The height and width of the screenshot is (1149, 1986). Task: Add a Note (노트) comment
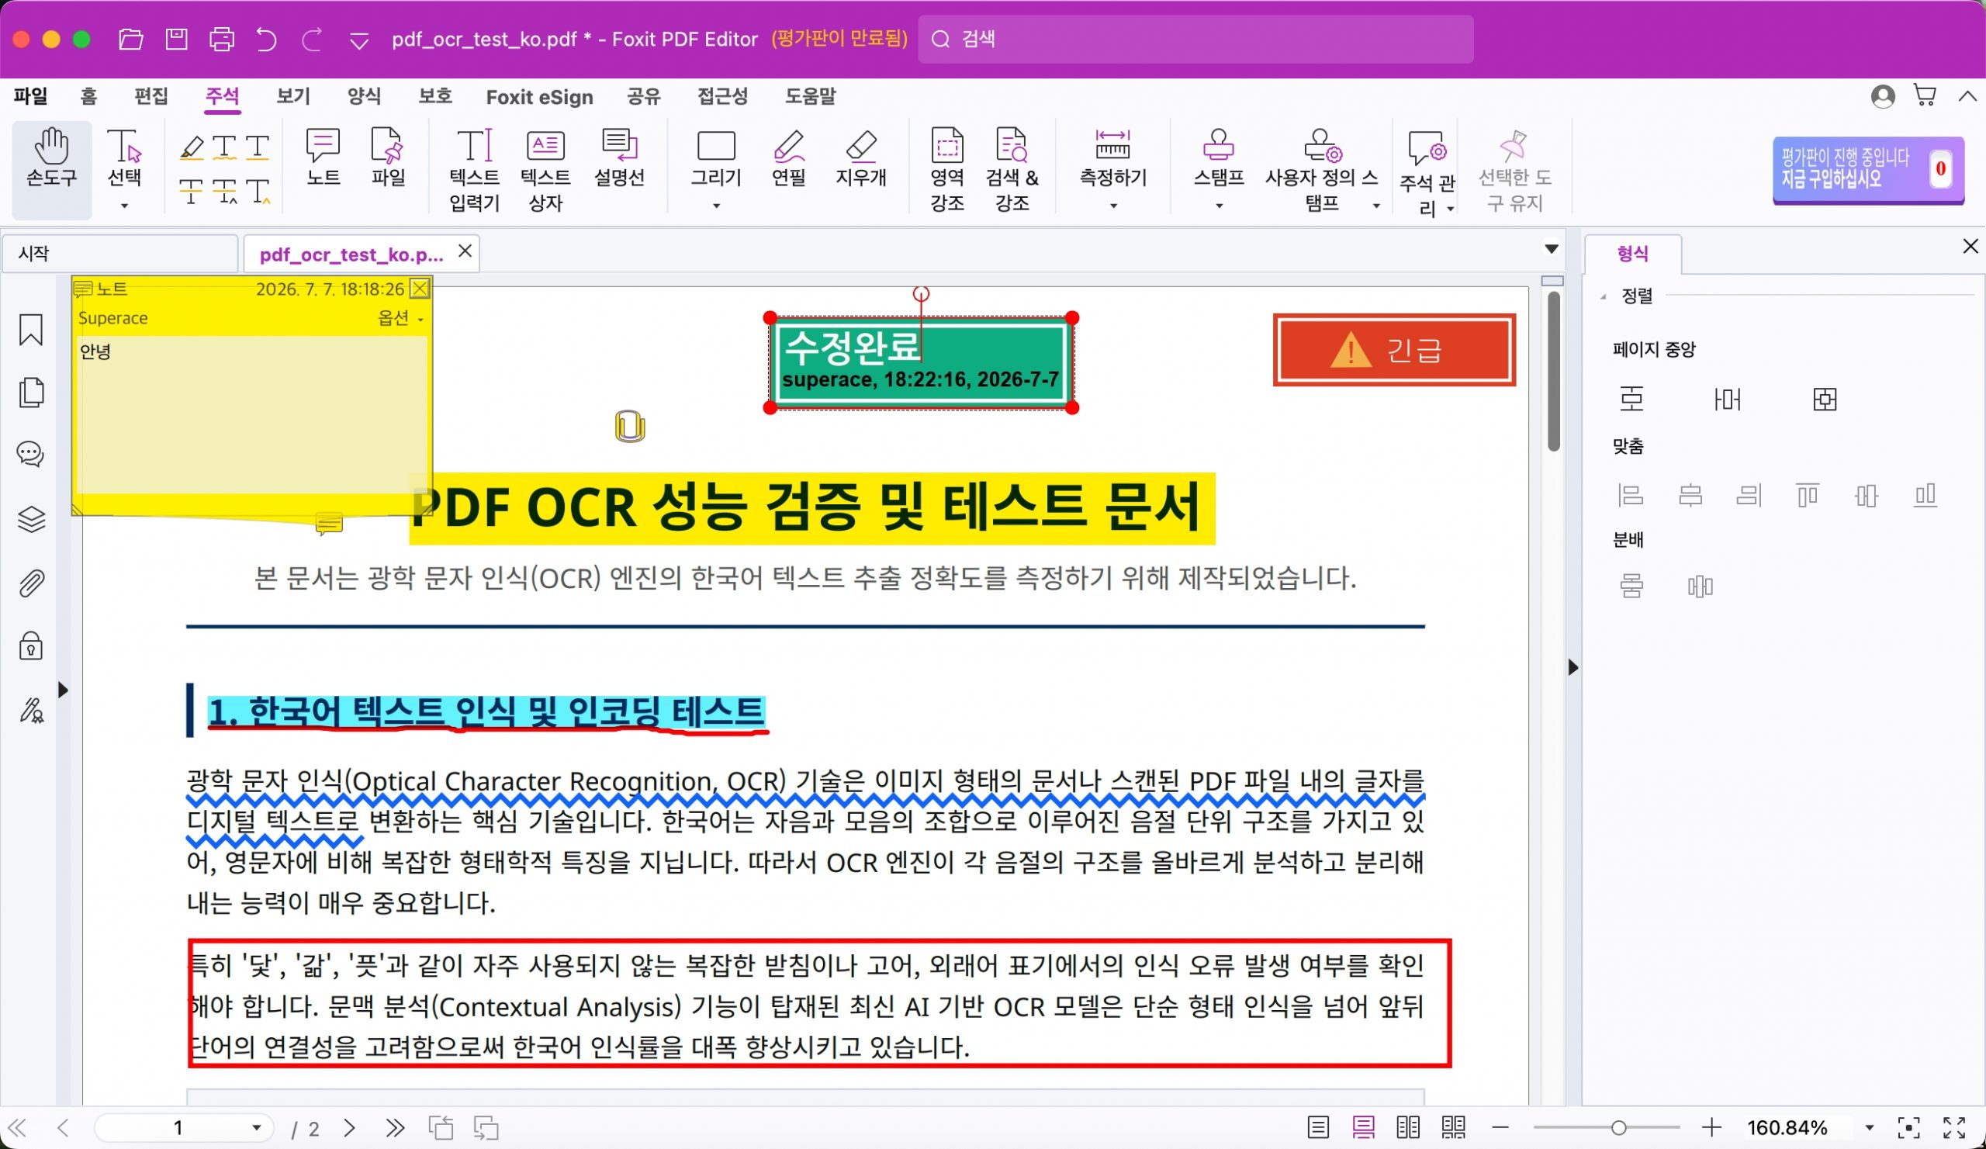(x=324, y=157)
